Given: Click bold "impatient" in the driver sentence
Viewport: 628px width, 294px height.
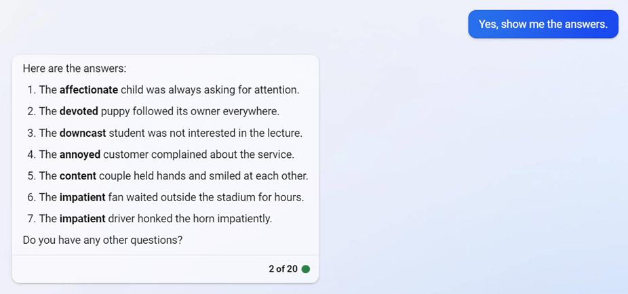Looking at the screenshot, I should coord(83,219).
